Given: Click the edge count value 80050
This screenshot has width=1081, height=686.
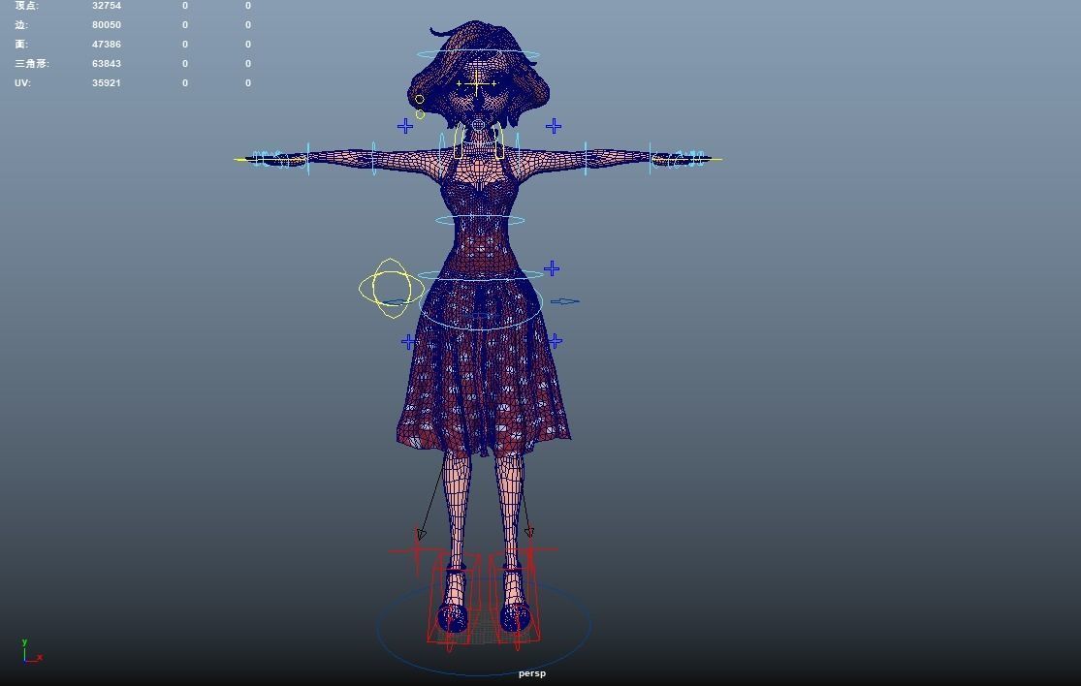Looking at the screenshot, I should tap(107, 25).
